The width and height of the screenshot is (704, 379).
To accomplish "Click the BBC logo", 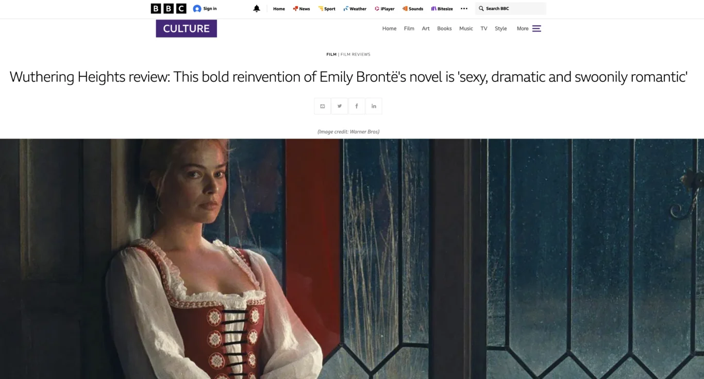I will click(x=169, y=8).
